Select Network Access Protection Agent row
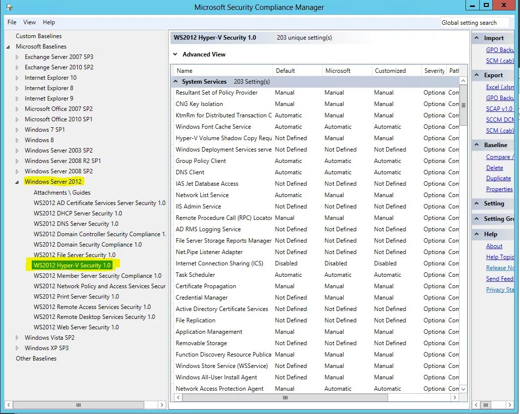520x414 pixels. (315, 389)
